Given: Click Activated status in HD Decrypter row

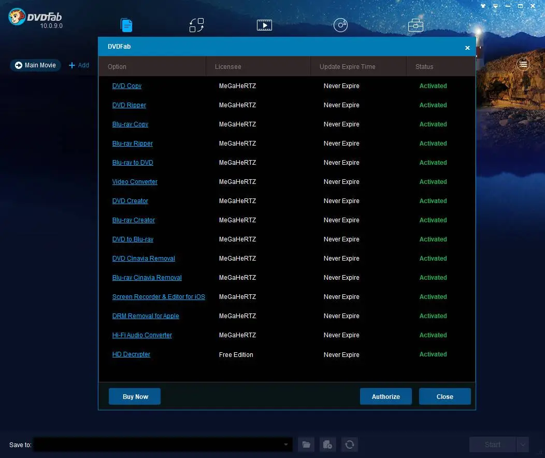Looking at the screenshot, I should click(433, 354).
